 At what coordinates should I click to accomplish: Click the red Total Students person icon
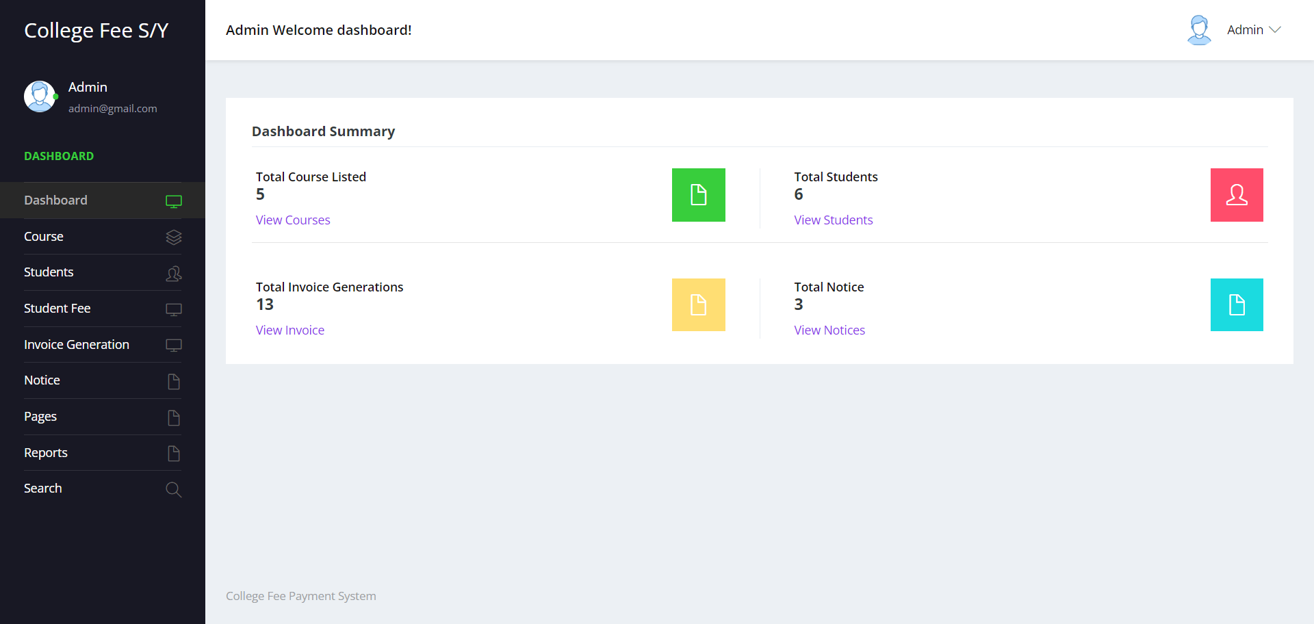(1237, 195)
